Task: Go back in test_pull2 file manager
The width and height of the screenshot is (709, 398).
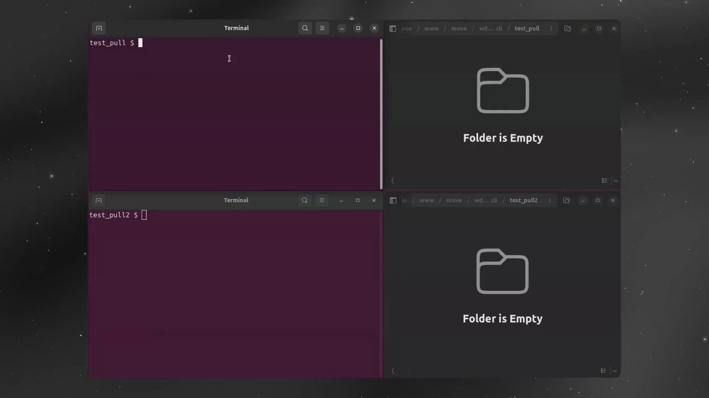Action: [393, 371]
